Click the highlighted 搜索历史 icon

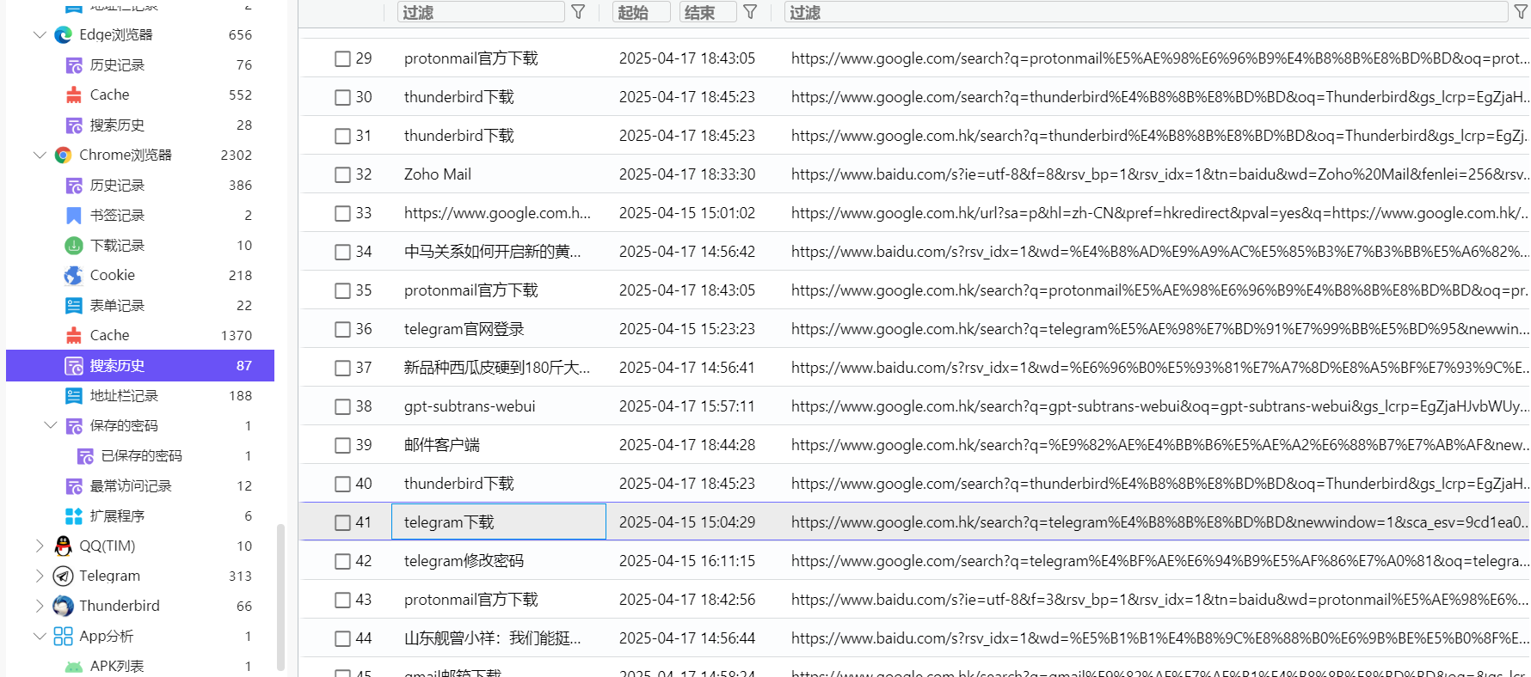[74, 366]
